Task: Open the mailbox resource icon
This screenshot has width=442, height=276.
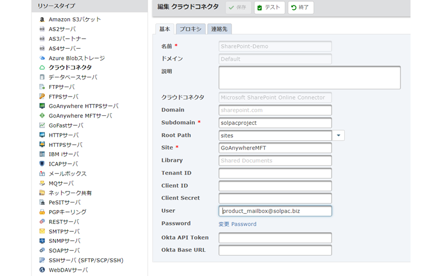Action: 42,173
